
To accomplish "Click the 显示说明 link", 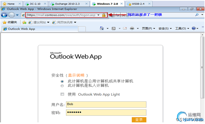I will click(x=76, y=75).
